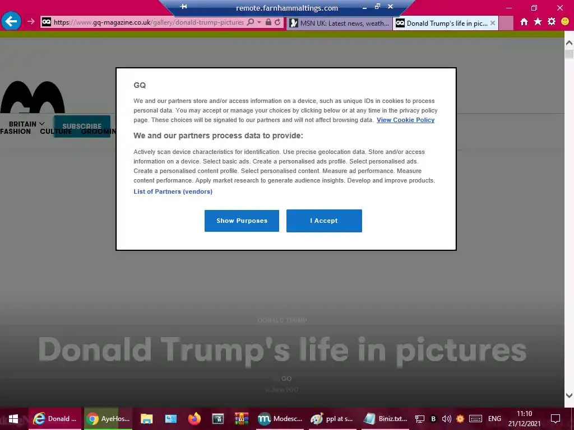Image resolution: width=574 pixels, height=430 pixels.
Task: Open the Windows Start menu
Action: [x=13, y=419]
